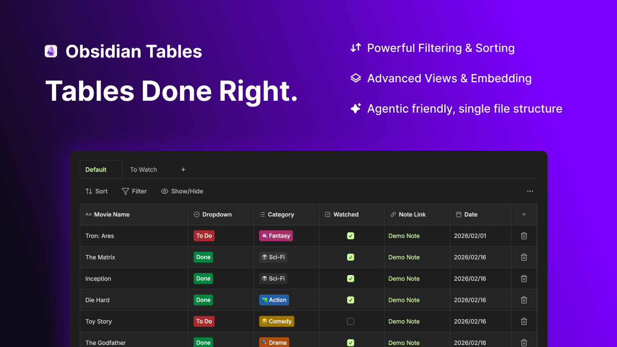This screenshot has width=617, height=347.
Task: Switch to the To Watch view tab
Action: (x=143, y=170)
